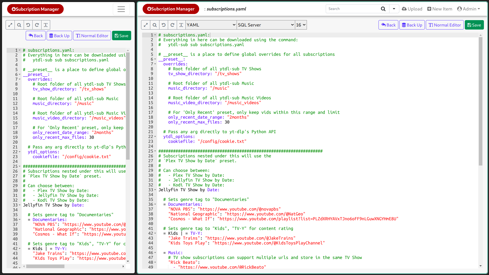Screen dimensions: 489x275
Task: Click the search magnifier icon in right editor toolbar
Action: (155, 25)
